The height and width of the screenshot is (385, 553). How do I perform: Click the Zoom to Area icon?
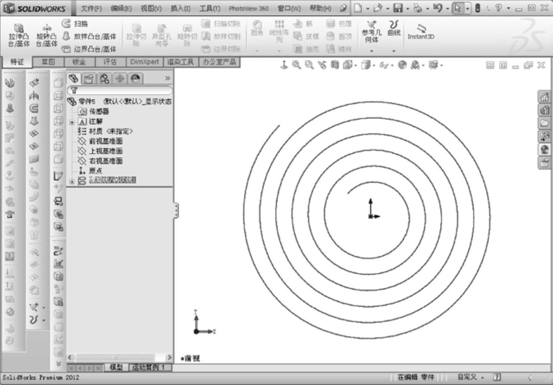[309, 65]
